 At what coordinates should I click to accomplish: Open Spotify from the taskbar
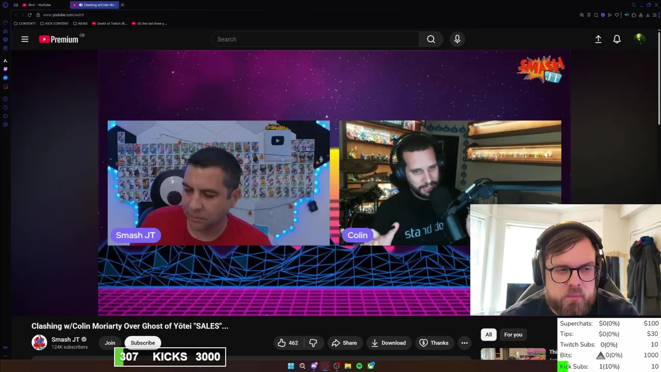coord(359,366)
